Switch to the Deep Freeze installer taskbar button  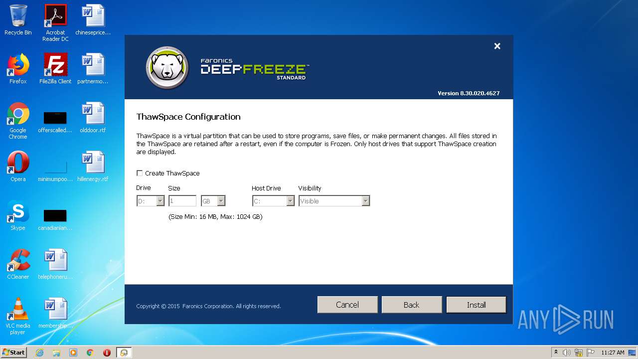click(124, 353)
